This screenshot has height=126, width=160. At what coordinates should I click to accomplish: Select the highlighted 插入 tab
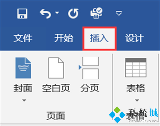(x=99, y=38)
